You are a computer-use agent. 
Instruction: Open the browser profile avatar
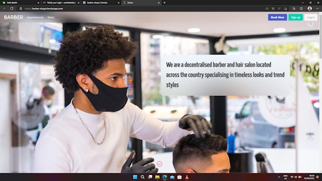pos(310,9)
